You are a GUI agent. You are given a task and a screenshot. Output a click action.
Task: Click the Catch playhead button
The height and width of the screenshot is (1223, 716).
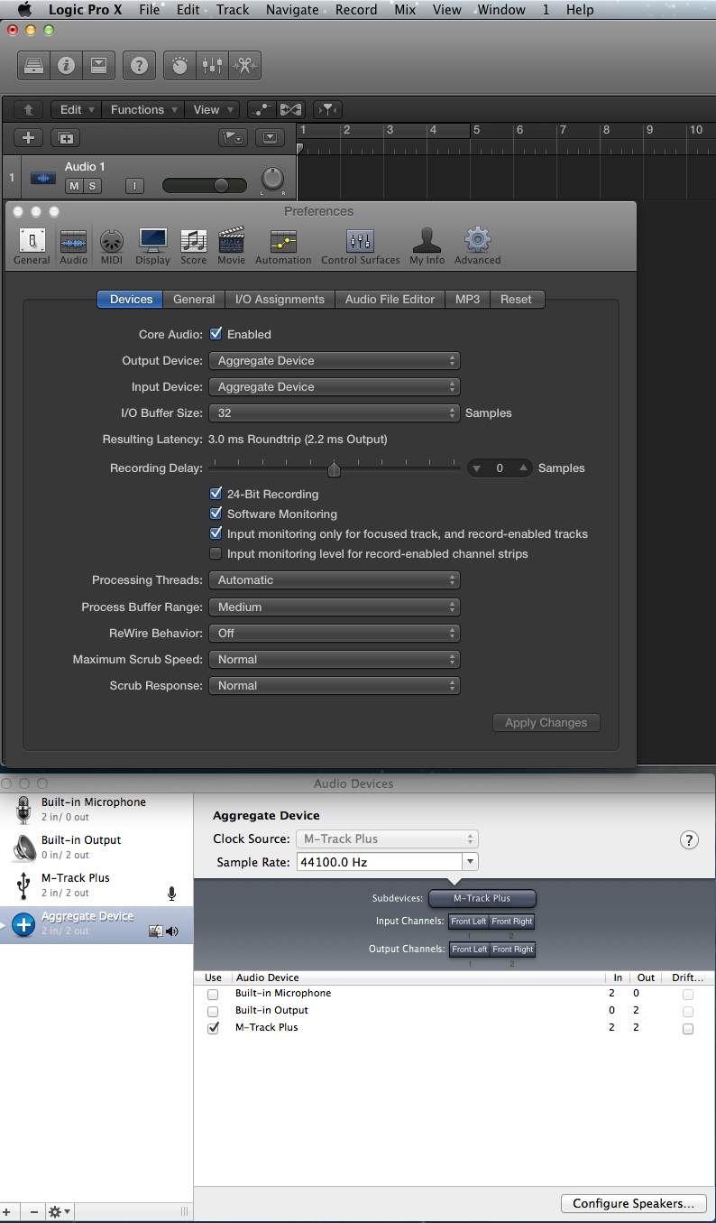(328, 110)
